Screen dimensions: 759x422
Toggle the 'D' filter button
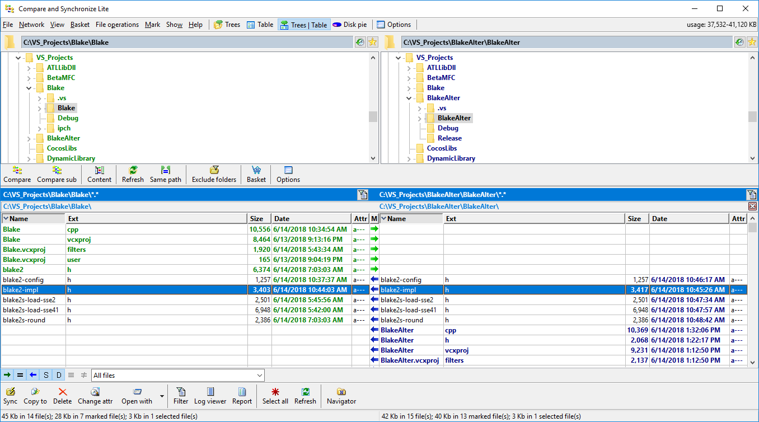click(x=59, y=375)
